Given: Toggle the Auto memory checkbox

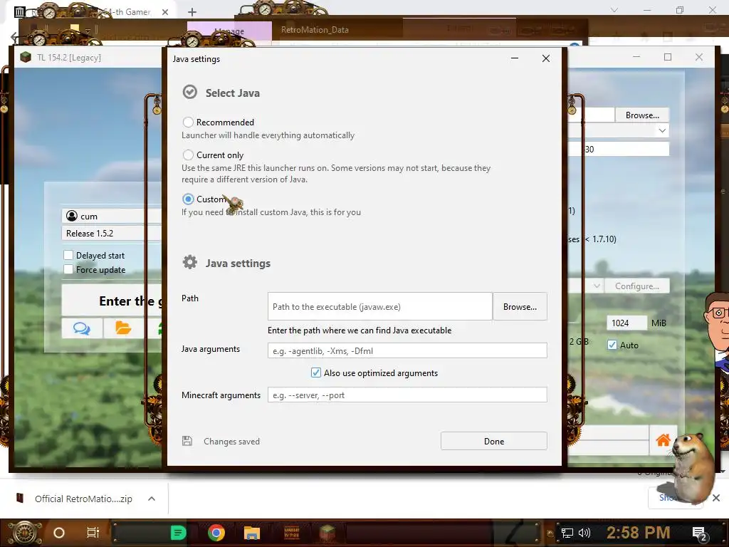Looking at the screenshot, I should 612,345.
